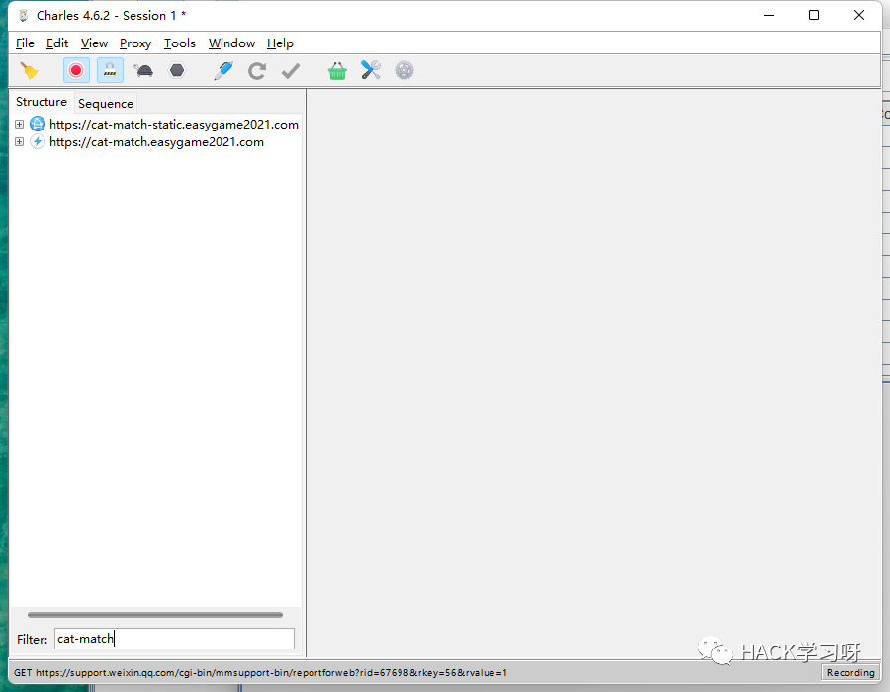This screenshot has width=890, height=692.
Task: Switch to the Structure tab
Action: (42, 102)
